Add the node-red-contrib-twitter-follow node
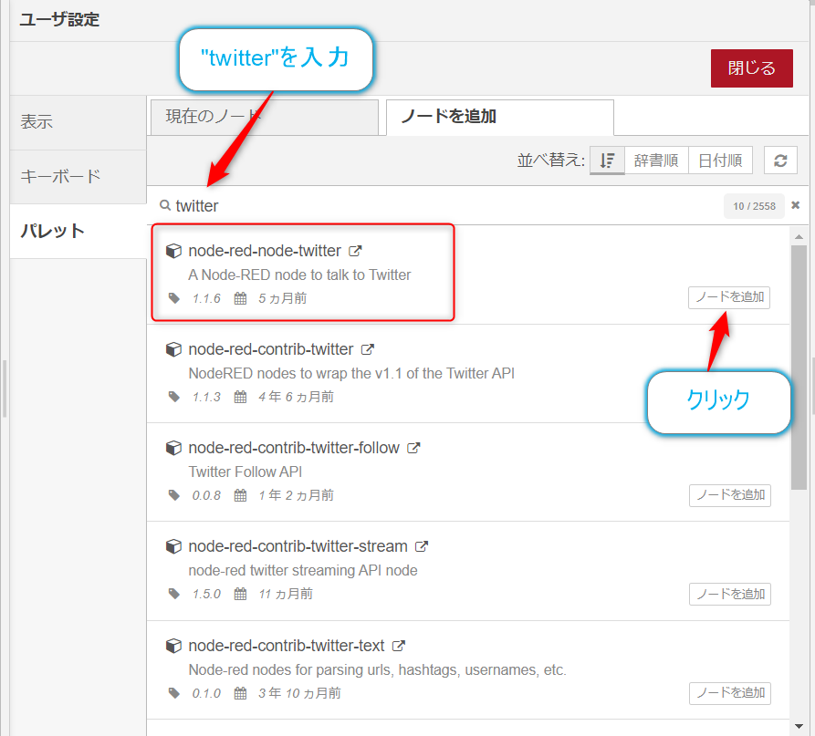This screenshot has height=736, width=815. pos(730,495)
